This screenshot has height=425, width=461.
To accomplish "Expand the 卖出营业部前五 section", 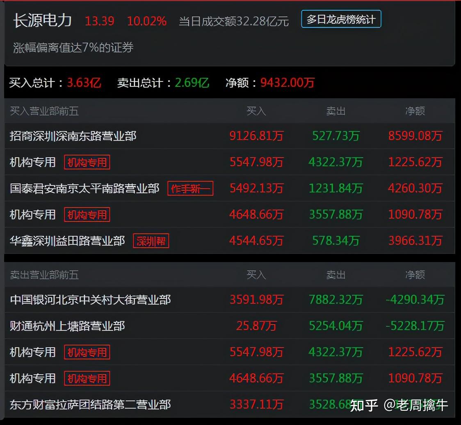I will 45,275.
